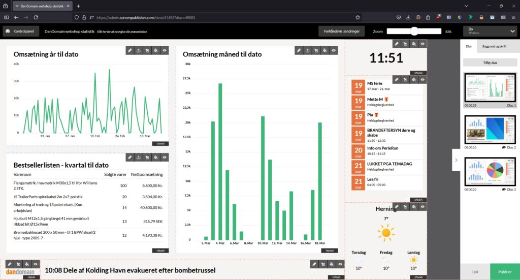Edit the dandomain logo widget

point(10,264)
